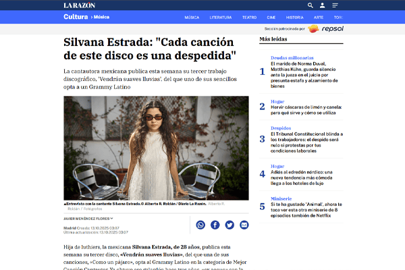Click the Silvana Estrada article photo
The image size is (405, 270).
point(156,148)
